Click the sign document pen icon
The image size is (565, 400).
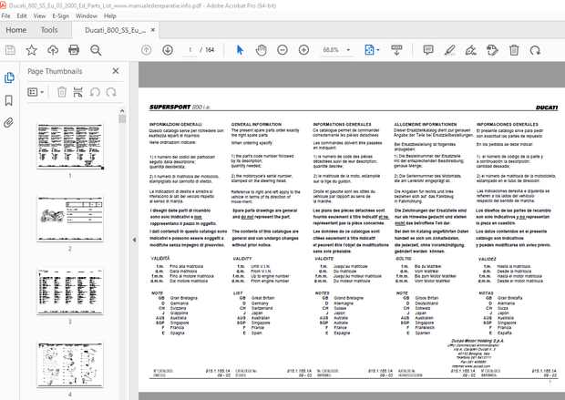tap(471, 50)
